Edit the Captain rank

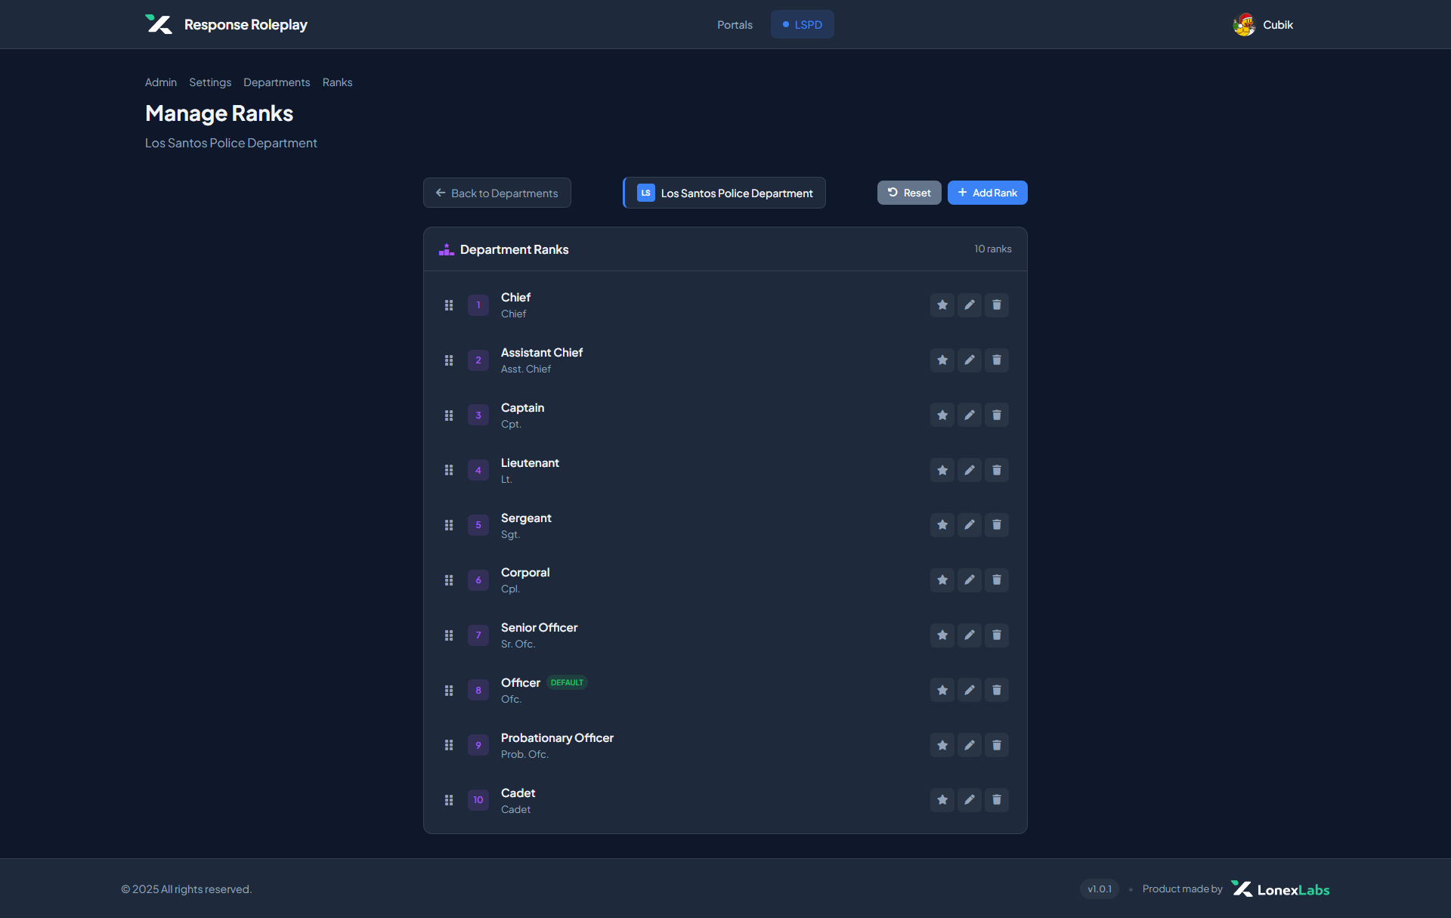click(970, 415)
